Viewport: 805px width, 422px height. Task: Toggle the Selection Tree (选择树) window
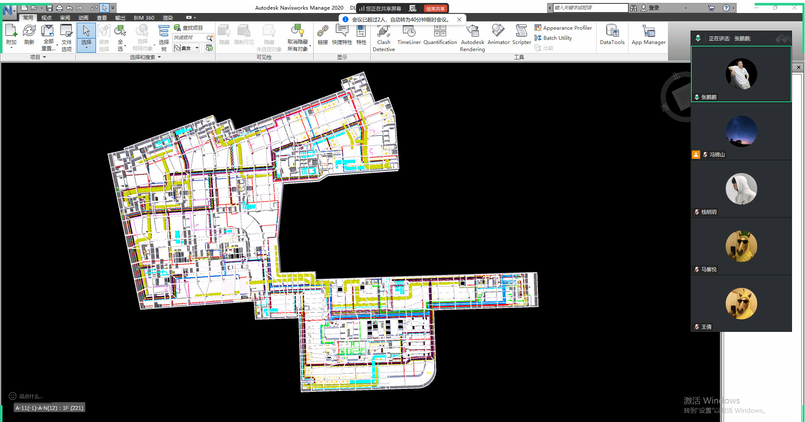click(164, 38)
